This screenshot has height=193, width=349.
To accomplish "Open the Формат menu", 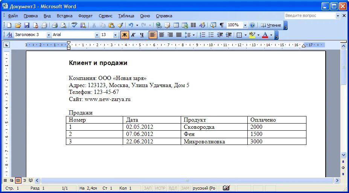I will [85, 16].
